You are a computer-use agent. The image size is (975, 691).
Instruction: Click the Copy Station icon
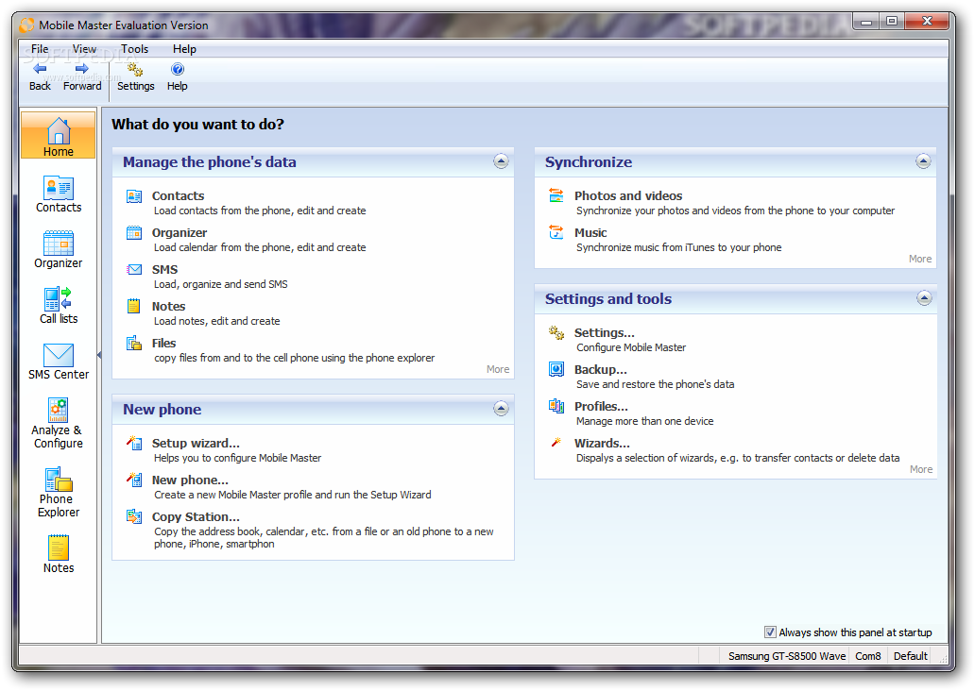[x=134, y=516]
